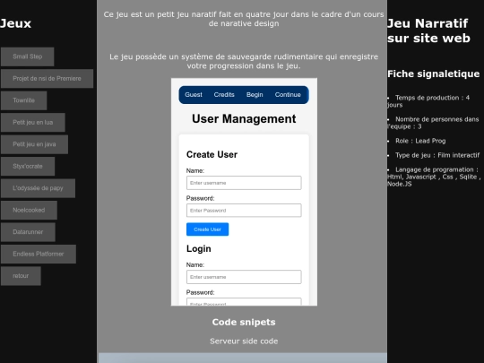The width and height of the screenshot is (484, 363).
Task: Select the Townlite game button
Action: point(24,100)
